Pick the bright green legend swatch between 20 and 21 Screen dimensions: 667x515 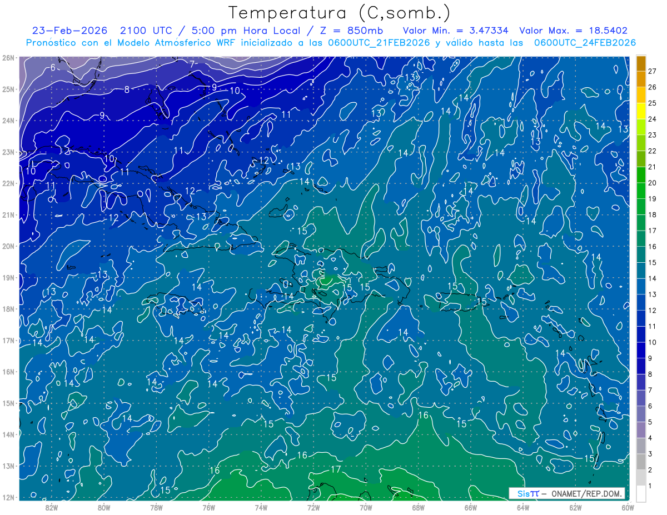[x=641, y=174]
